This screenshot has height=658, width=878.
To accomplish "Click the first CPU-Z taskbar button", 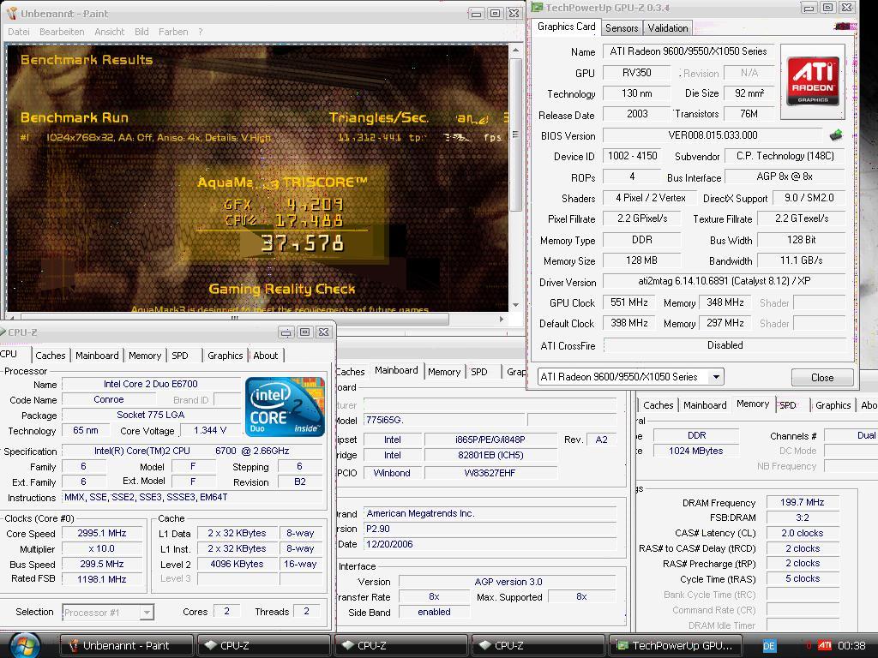I will coord(263,646).
